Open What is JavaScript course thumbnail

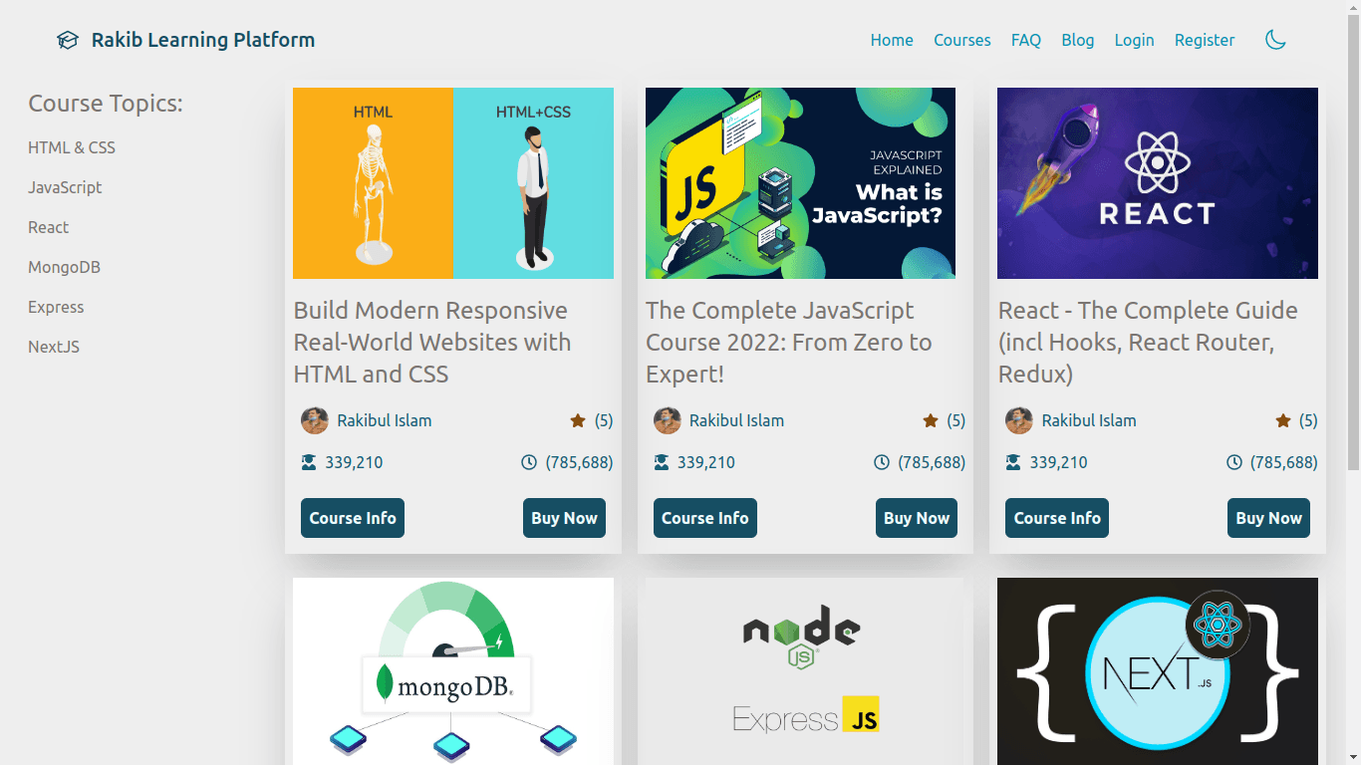tap(800, 183)
